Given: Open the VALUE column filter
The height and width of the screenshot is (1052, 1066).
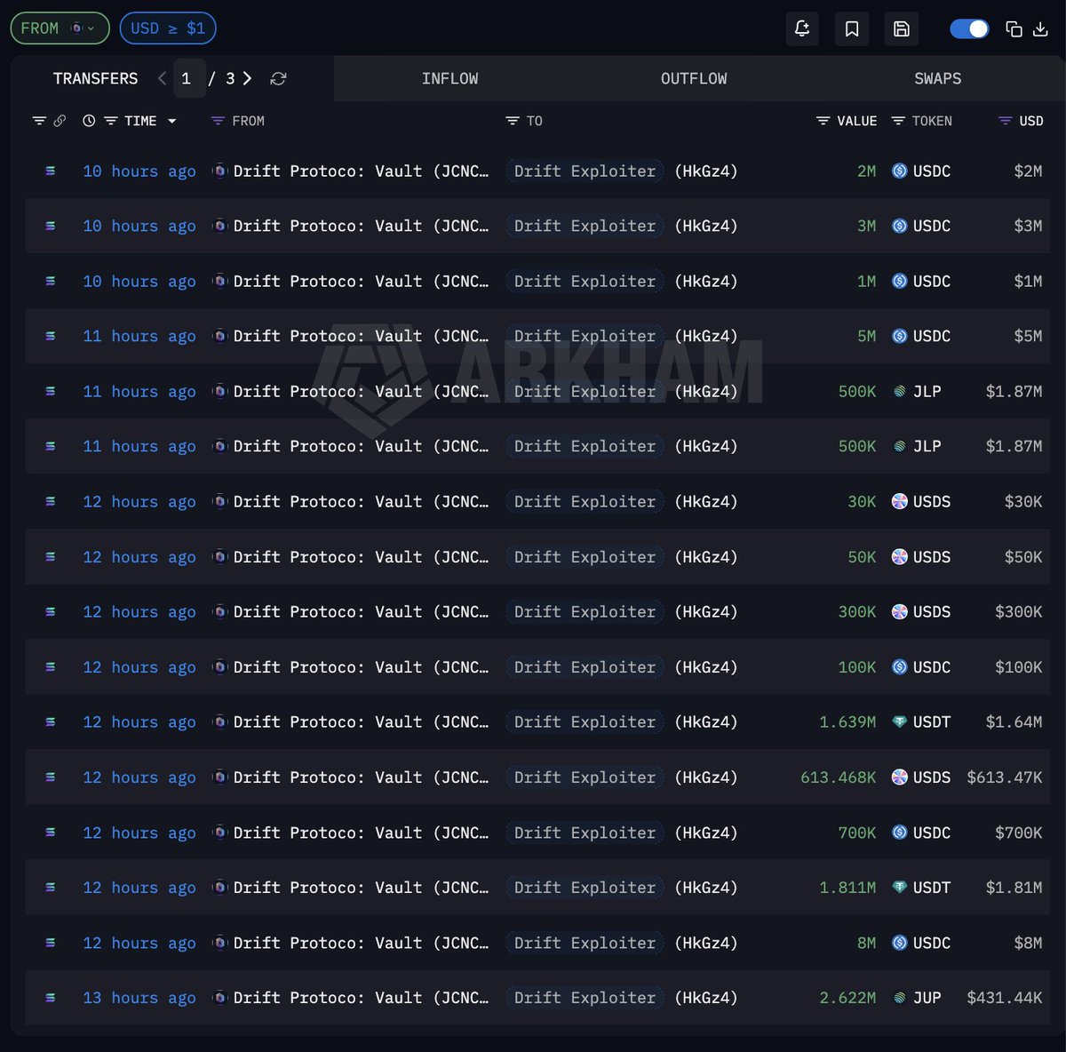Looking at the screenshot, I should pyautogui.click(x=823, y=121).
